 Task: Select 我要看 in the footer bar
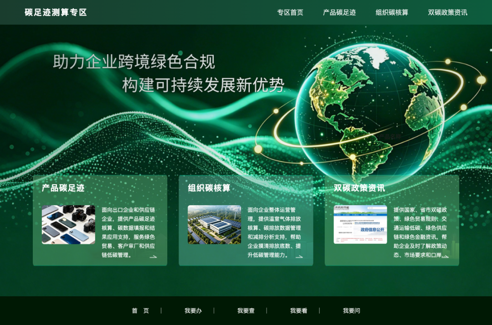[x=298, y=310]
